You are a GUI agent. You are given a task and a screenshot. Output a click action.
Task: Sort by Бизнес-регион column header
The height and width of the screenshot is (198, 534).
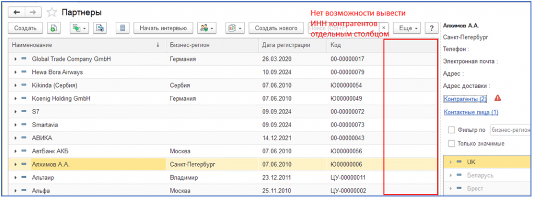coord(212,45)
